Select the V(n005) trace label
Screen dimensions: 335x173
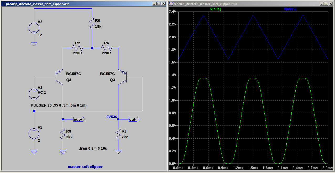pyautogui.click(x=290, y=9)
